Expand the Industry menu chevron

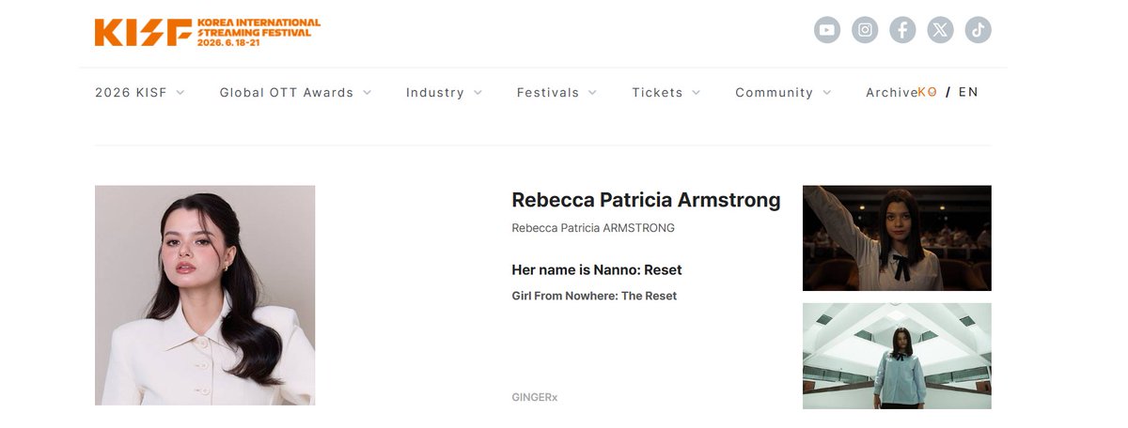click(478, 92)
